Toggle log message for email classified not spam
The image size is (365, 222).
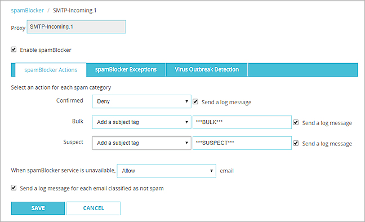coord(14,188)
